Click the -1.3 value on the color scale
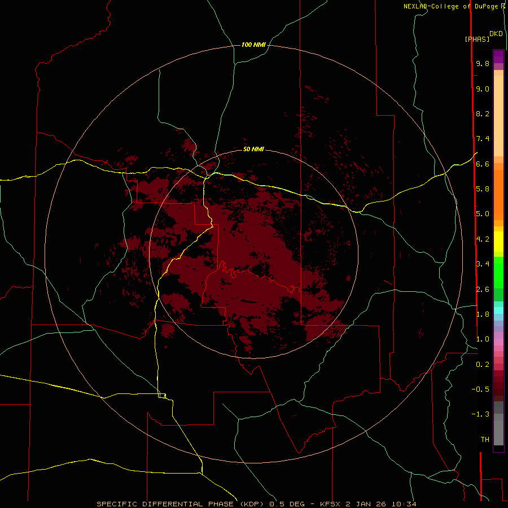508x508 pixels. click(x=480, y=414)
